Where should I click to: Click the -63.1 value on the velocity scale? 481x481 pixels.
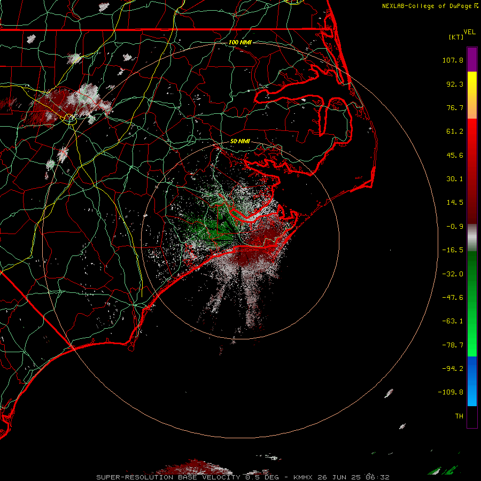click(453, 321)
